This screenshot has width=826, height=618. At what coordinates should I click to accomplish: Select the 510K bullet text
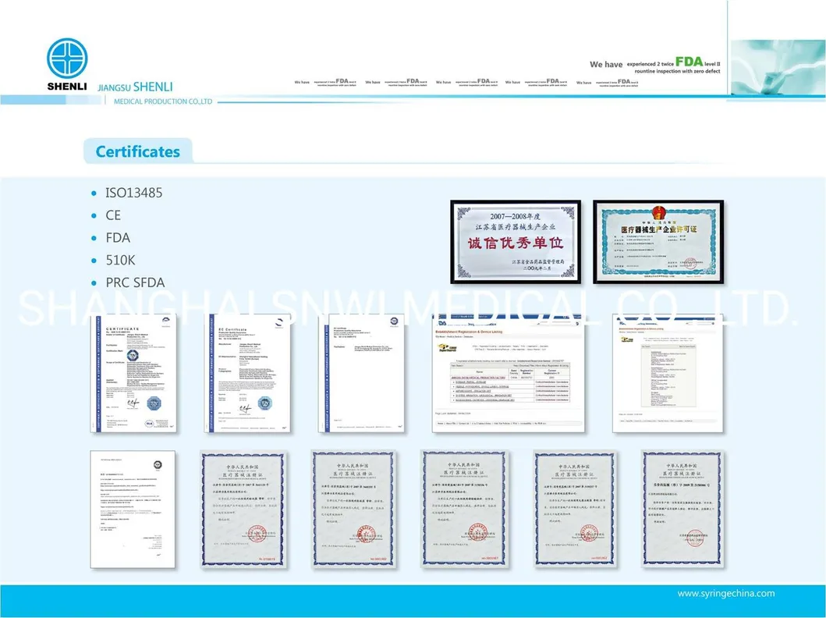coord(120,261)
